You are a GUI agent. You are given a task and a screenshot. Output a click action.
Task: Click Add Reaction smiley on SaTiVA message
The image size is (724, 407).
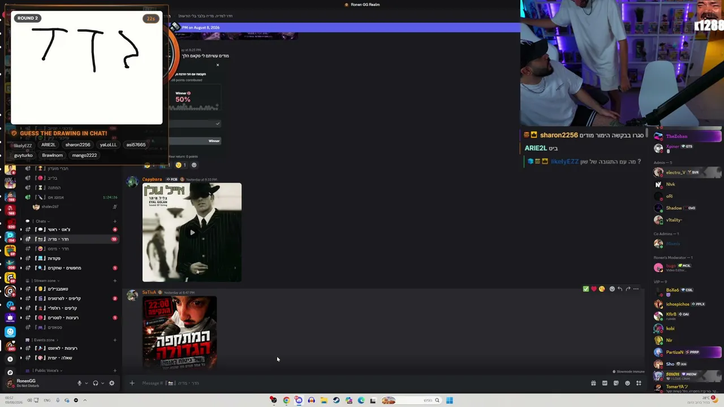click(612, 289)
